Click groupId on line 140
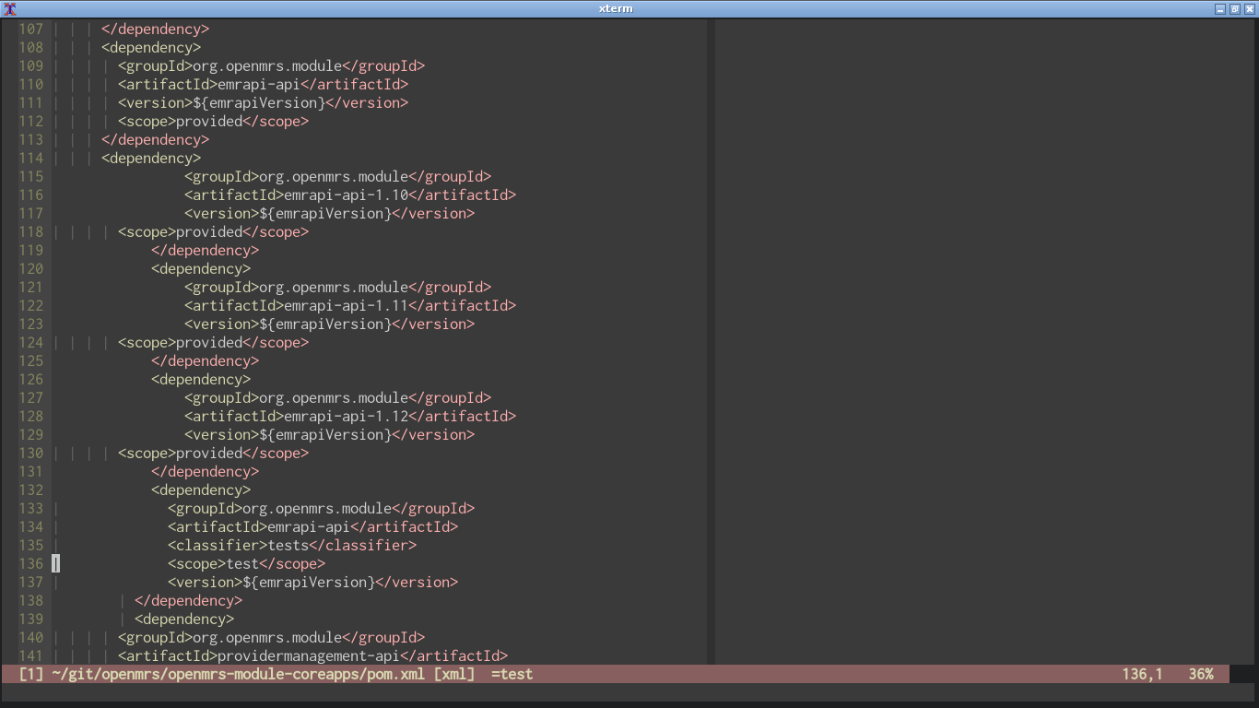The height and width of the screenshot is (708, 1259). tap(272, 637)
